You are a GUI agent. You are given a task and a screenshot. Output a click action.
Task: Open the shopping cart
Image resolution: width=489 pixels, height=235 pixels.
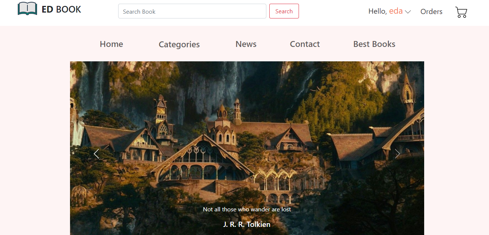coord(461,12)
